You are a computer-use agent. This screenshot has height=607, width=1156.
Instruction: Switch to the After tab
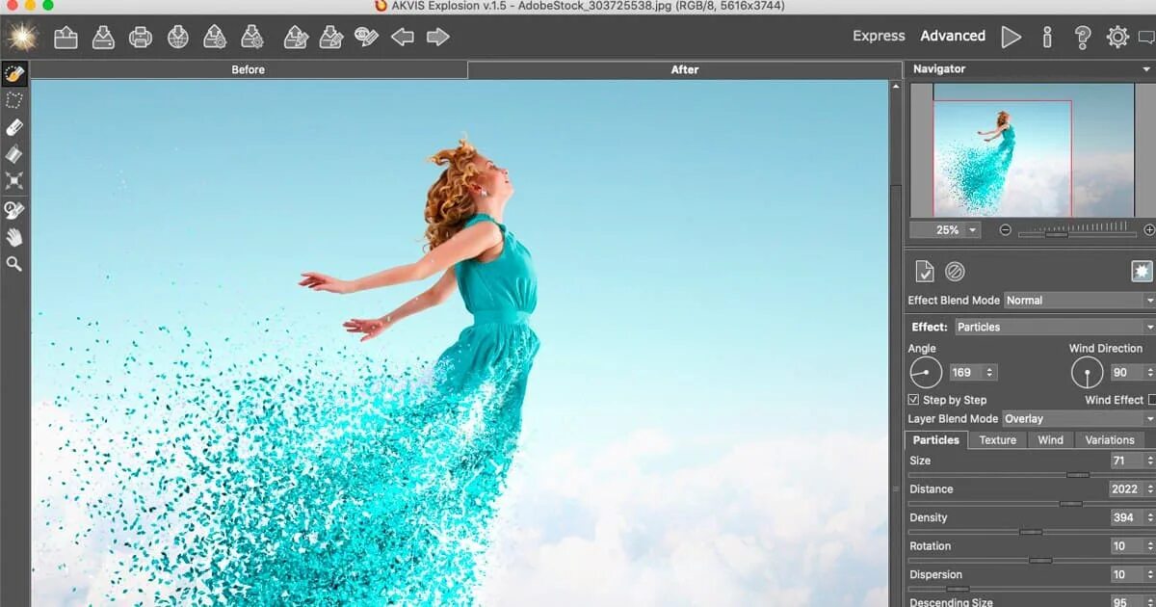coord(685,69)
